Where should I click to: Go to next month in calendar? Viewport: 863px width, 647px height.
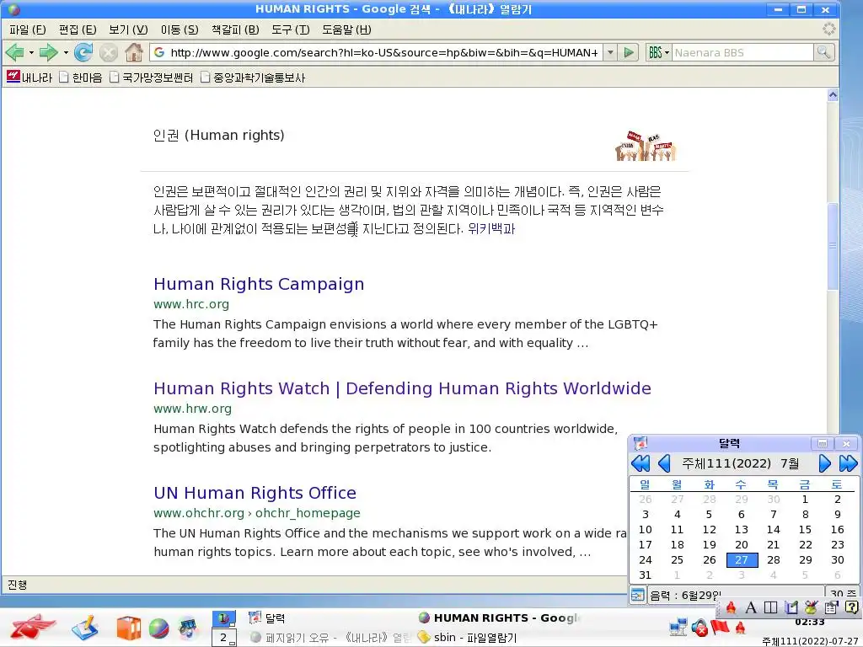pyautogui.click(x=824, y=464)
